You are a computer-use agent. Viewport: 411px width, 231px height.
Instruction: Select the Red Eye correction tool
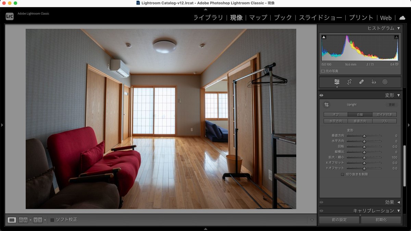click(374, 82)
